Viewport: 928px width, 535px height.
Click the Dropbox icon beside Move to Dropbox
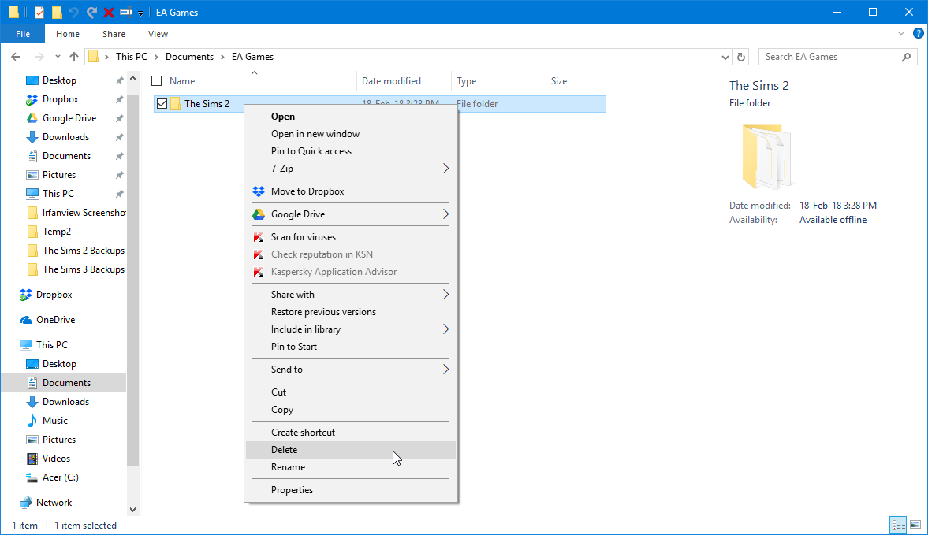(x=258, y=191)
